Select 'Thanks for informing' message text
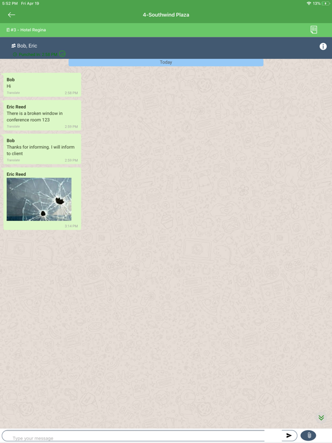332x443 pixels. 41,151
